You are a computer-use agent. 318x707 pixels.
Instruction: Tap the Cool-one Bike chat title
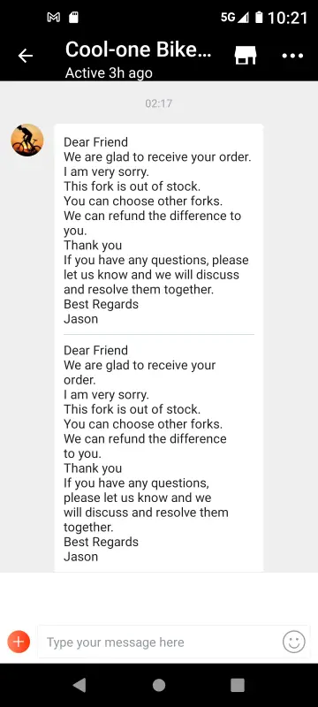click(138, 50)
